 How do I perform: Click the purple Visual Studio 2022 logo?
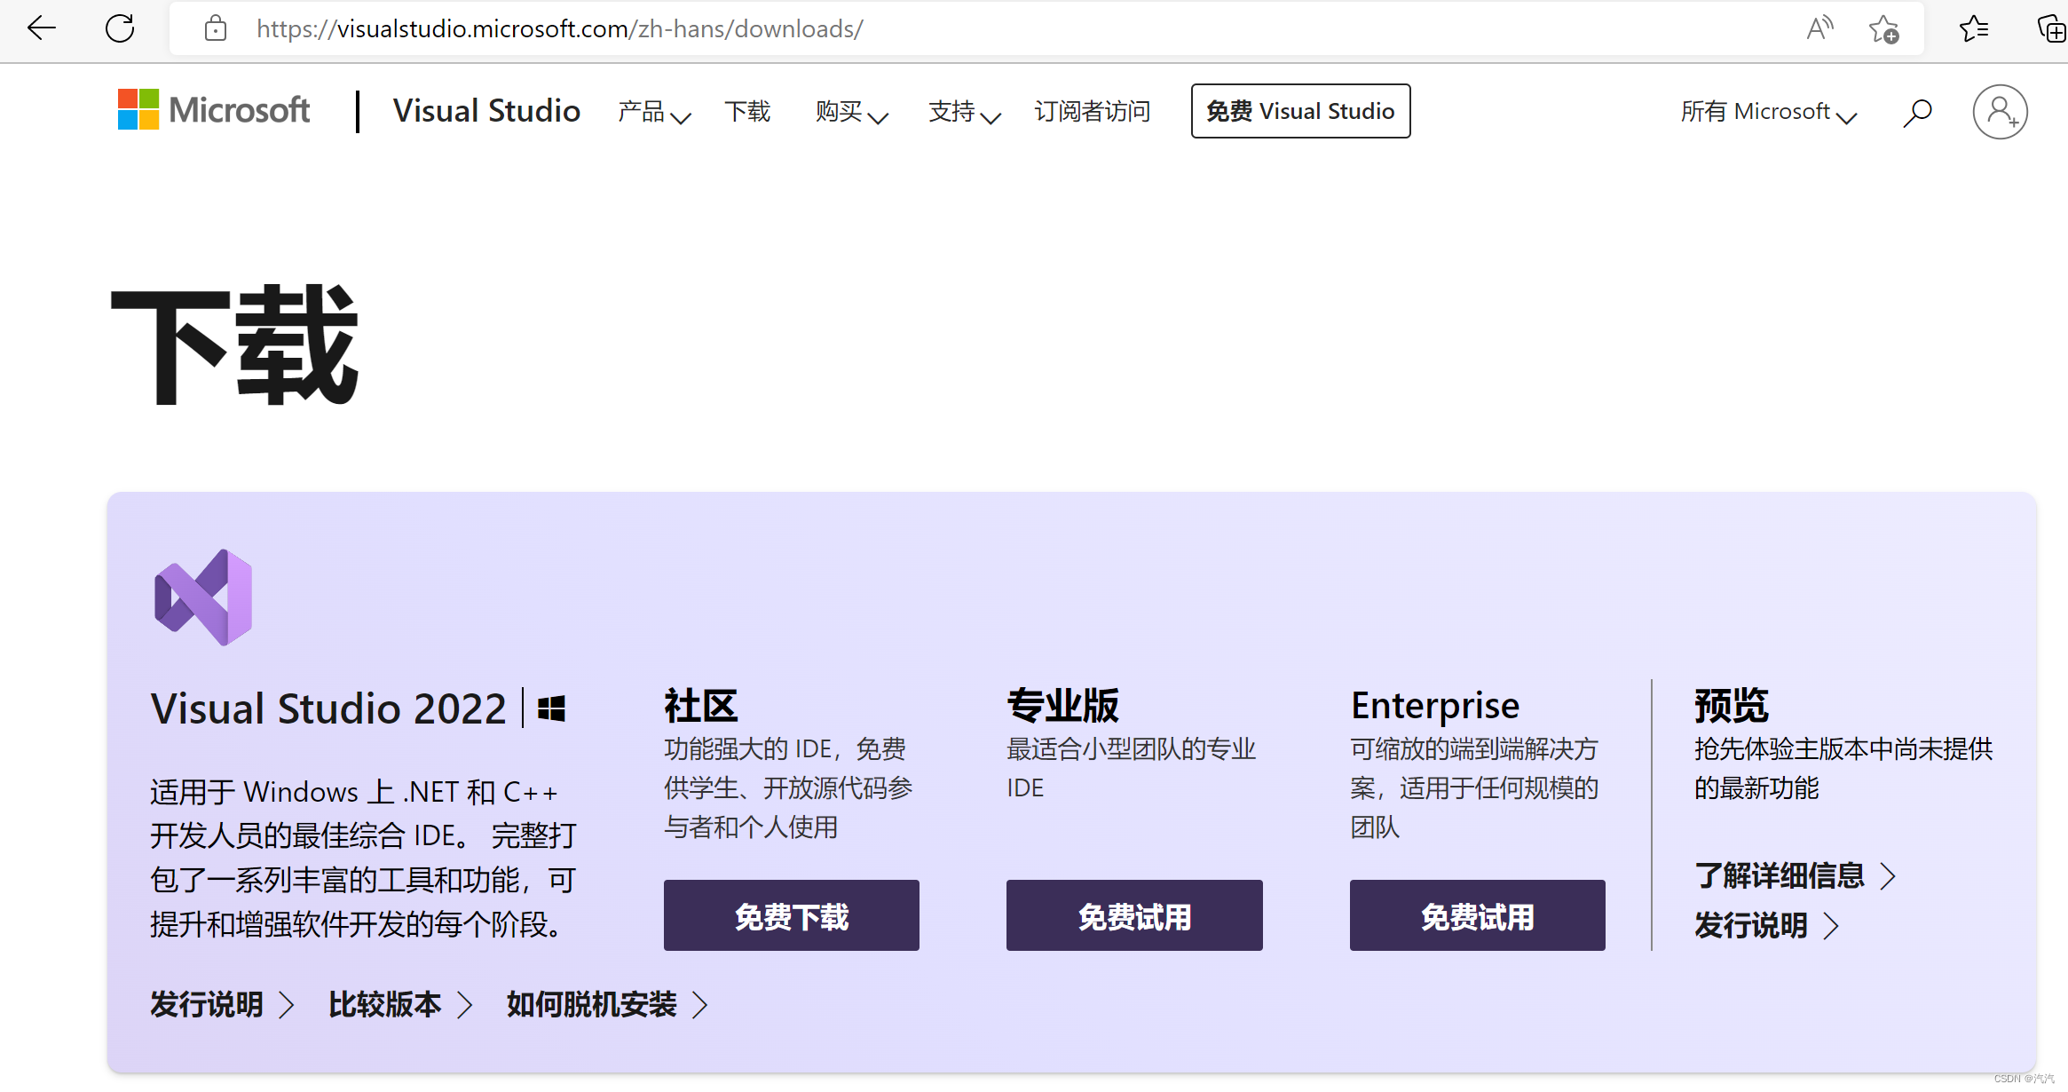tap(201, 595)
